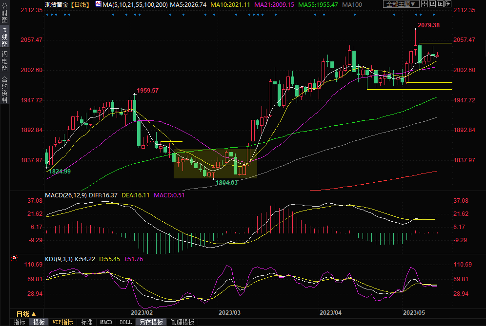Select the 指标 tab at bottom
Image resolution: width=486 pixels, height=326 pixels.
pos(20,322)
